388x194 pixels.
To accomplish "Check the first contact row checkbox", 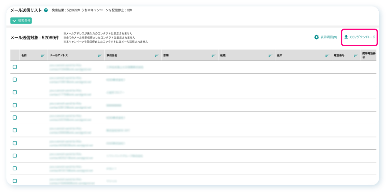I will coord(15,67).
